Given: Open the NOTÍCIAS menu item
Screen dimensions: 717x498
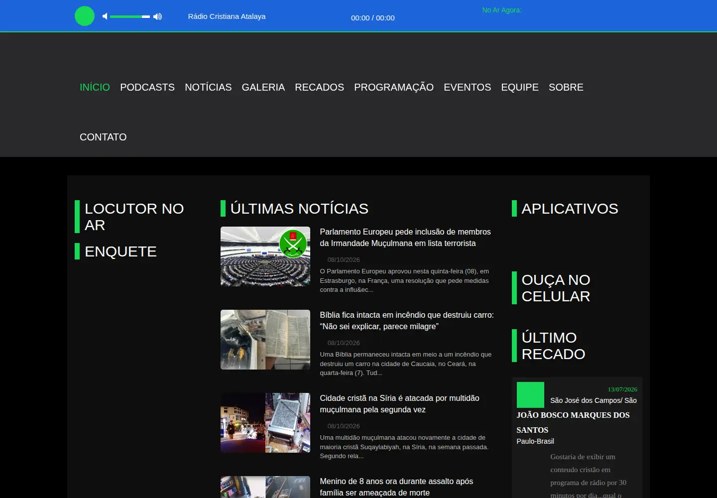Looking at the screenshot, I should point(208,87).
